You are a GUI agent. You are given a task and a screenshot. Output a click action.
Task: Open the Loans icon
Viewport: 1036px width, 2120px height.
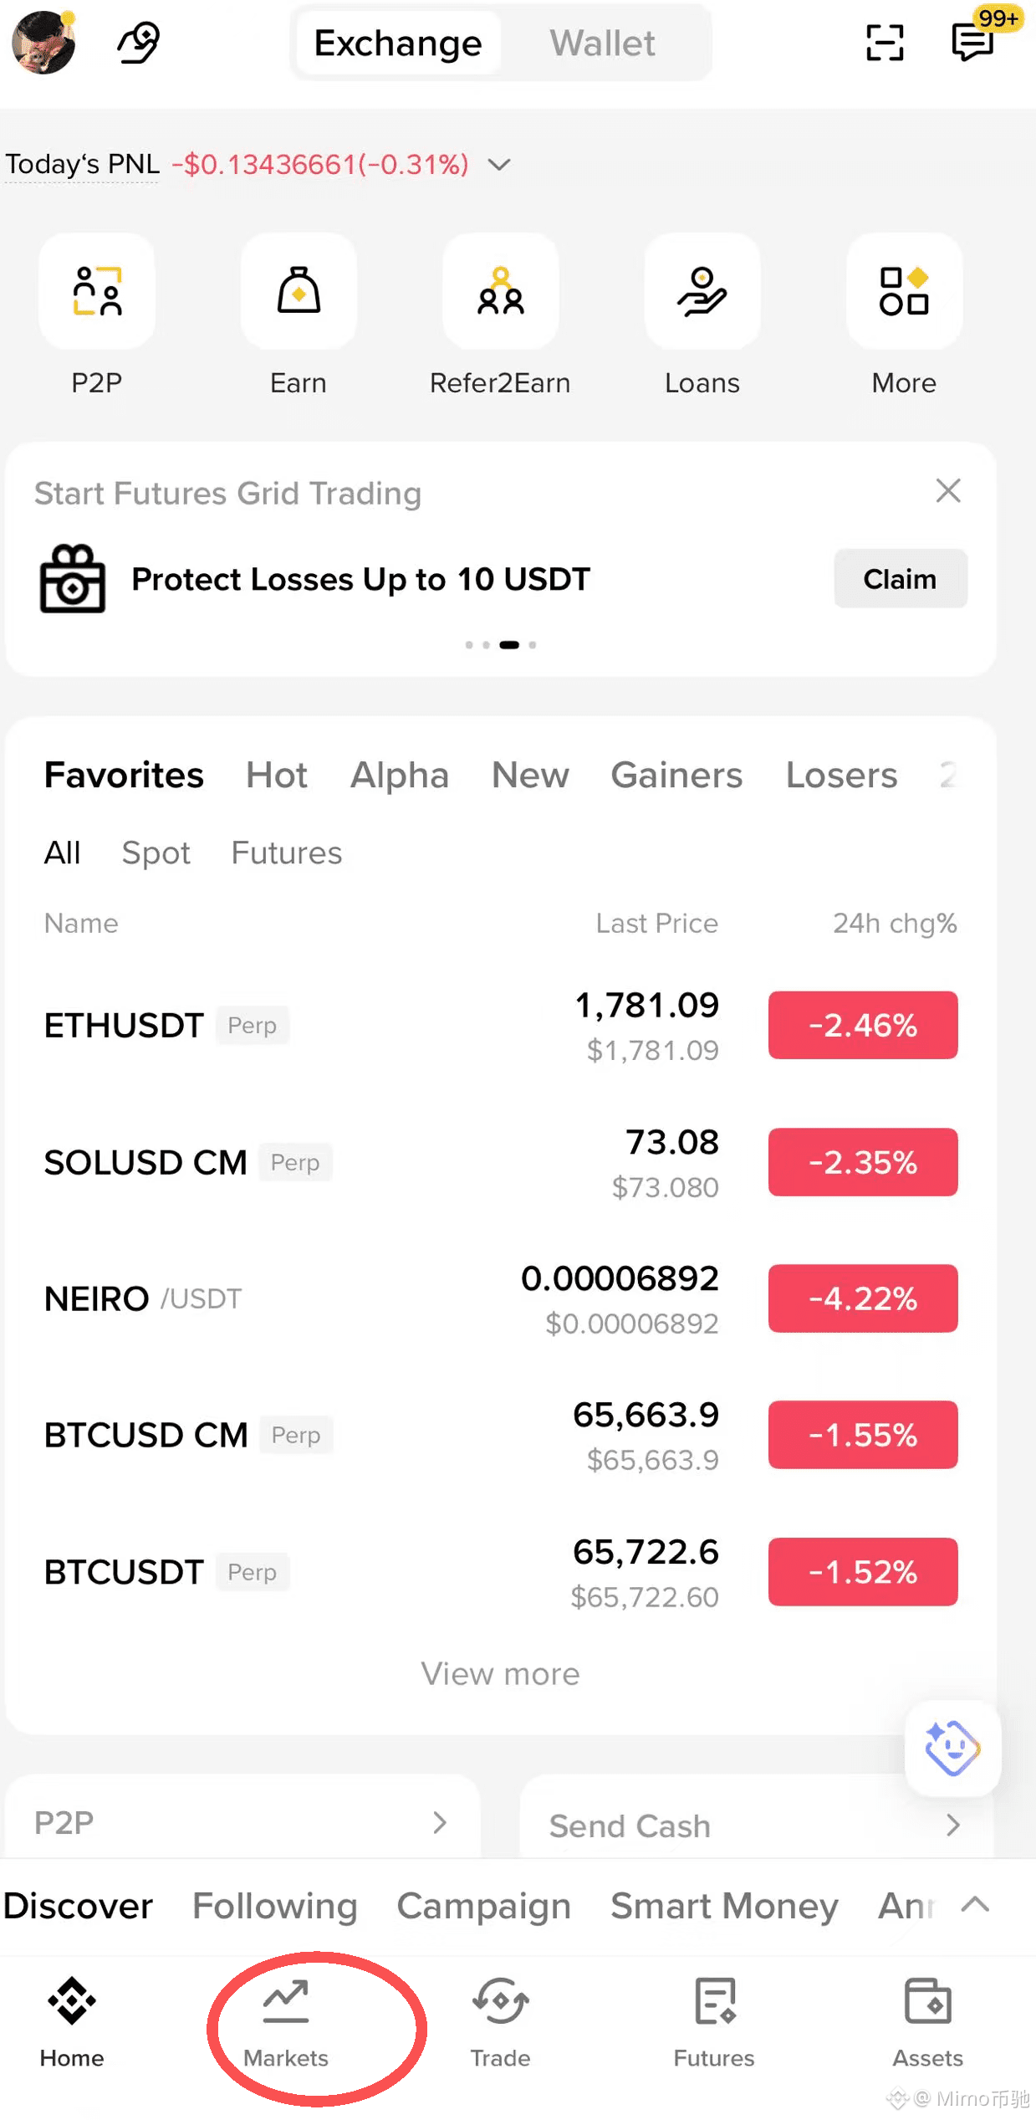pos(702,291)
